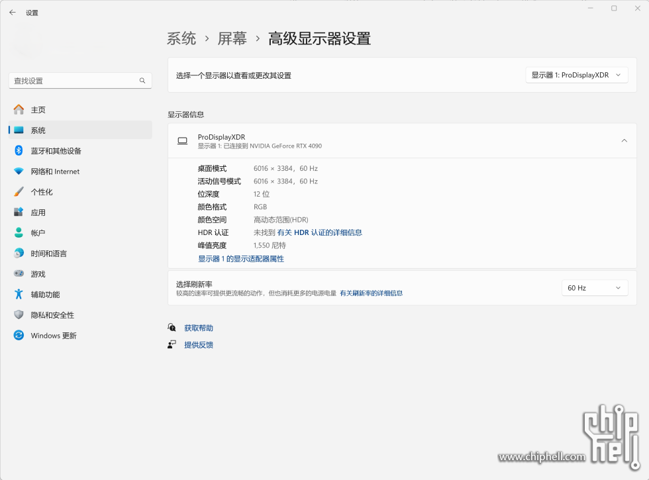Click the gaming controller icon
Image resolution: width=649 pixels, height=480 pixels.
(19, 274)
